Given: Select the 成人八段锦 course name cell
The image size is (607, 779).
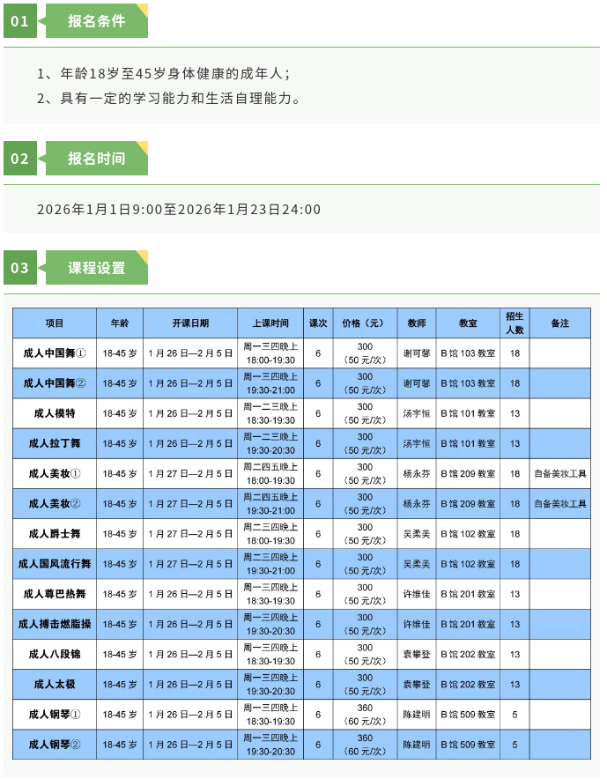Looking at the screenshot, I should [x=55, y=654].
